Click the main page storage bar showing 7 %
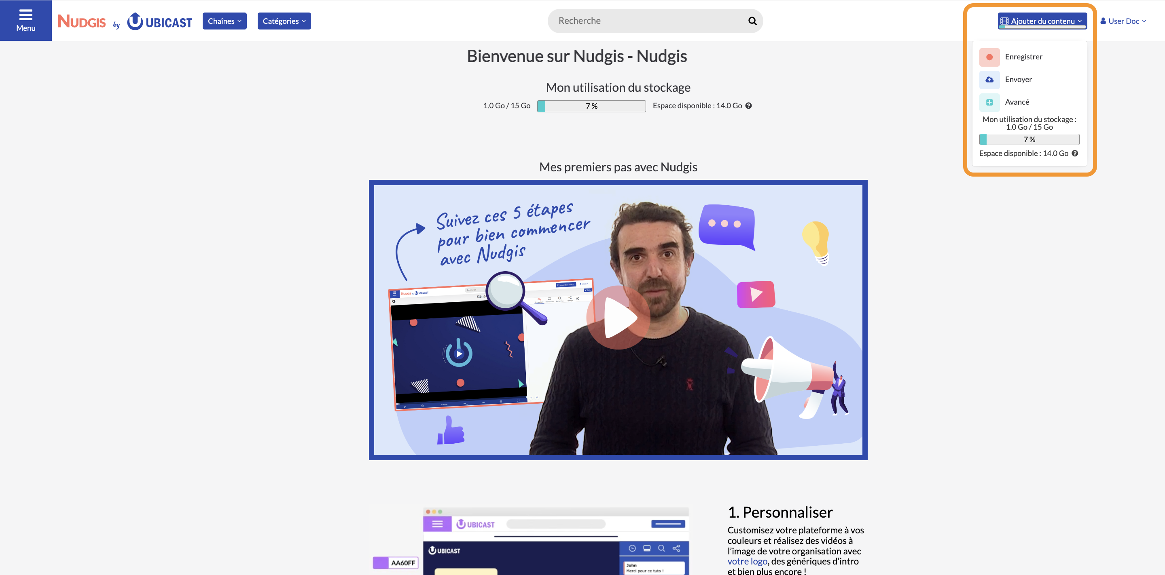The image size is (1165, 575). [591, 106]
